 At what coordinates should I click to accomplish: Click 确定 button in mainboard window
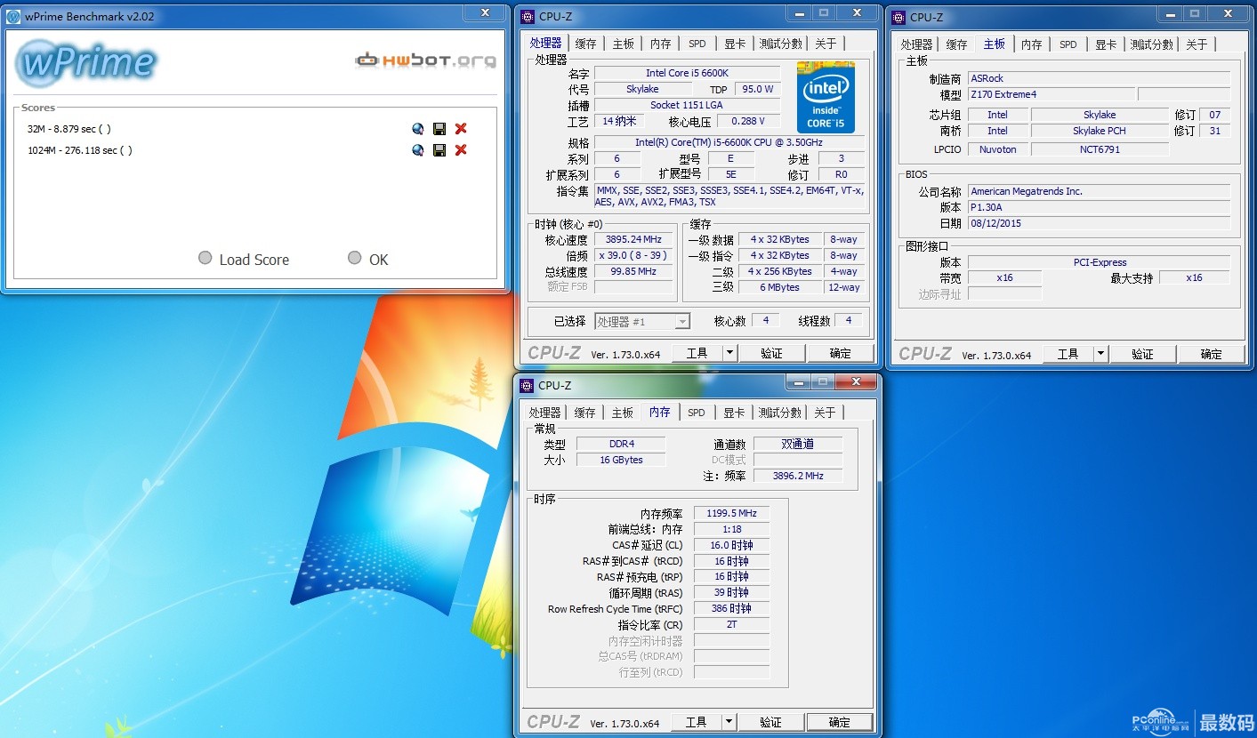(x=1212, y=354)
